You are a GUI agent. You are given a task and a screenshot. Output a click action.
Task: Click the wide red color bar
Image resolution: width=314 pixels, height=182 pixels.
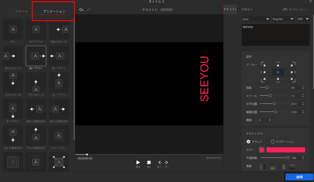point(286,150)
